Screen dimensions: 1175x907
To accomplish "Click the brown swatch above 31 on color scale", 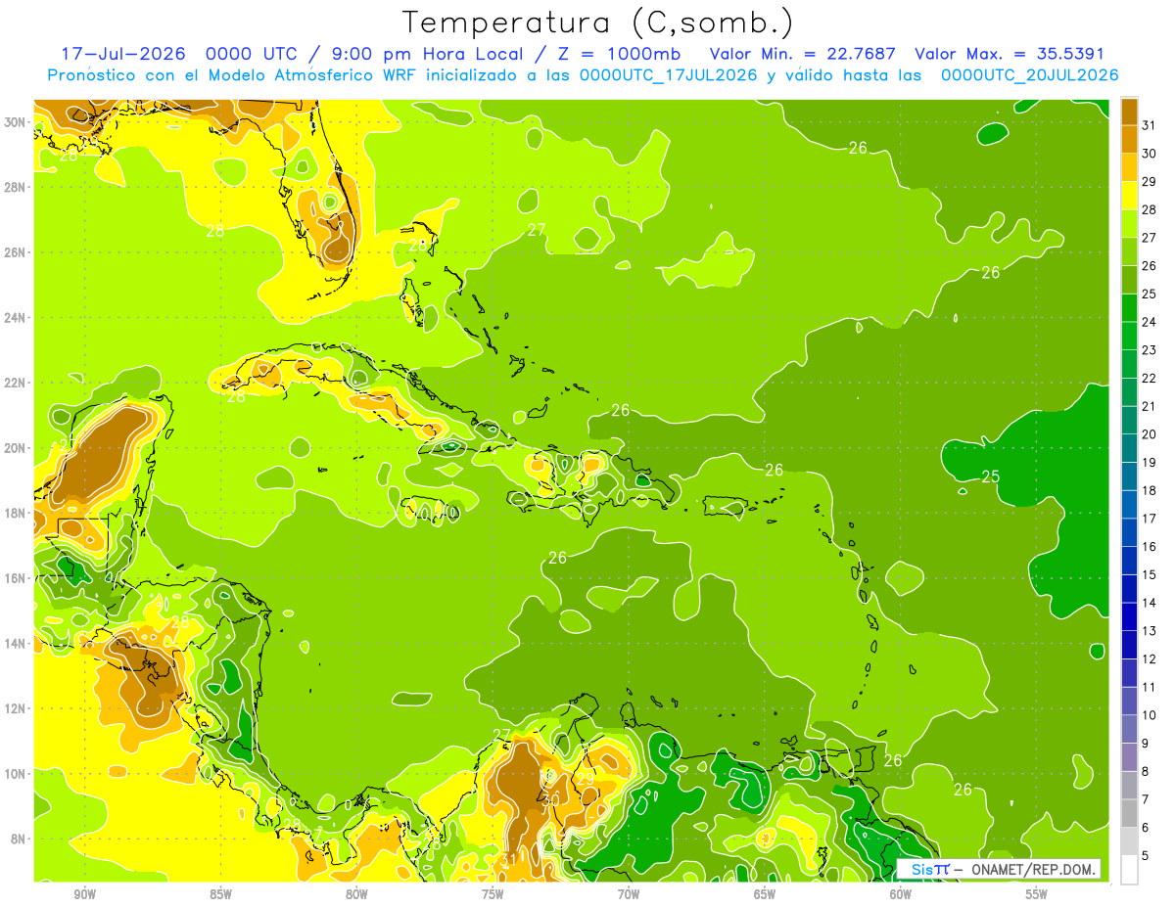I will (1129, 111).
